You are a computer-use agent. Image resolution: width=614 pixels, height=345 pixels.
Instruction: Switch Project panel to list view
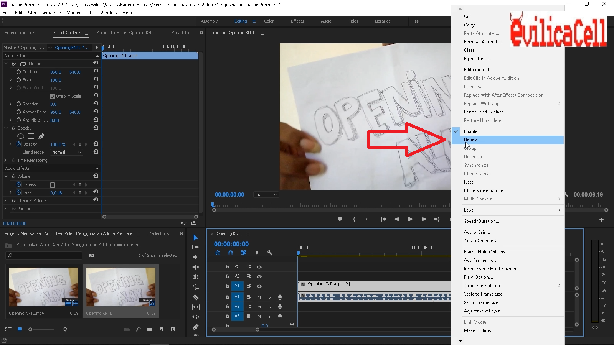coord(8,329)
